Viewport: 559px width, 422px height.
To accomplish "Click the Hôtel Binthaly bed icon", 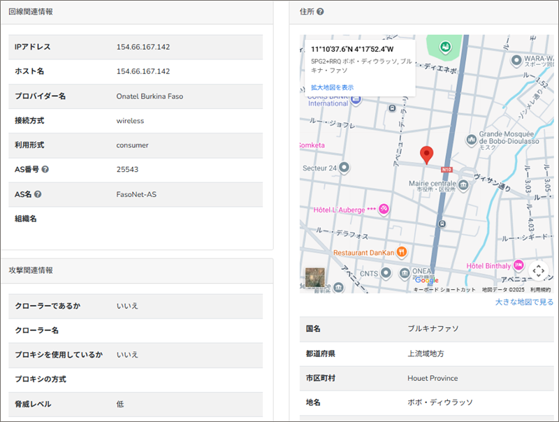I will pos(518,265).
